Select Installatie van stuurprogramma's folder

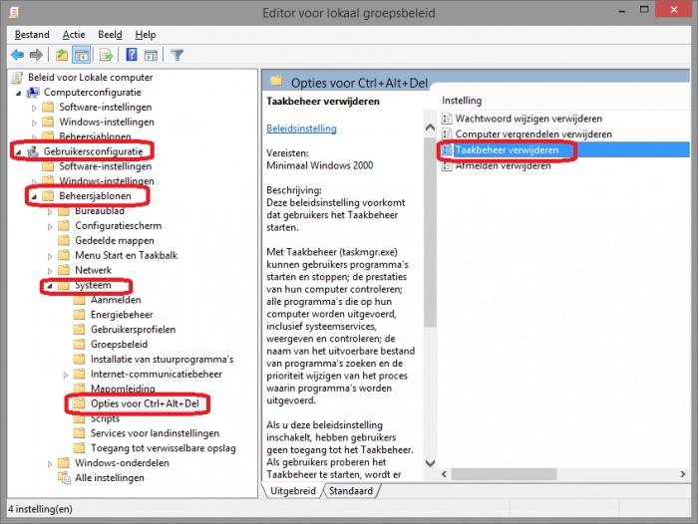(162, 359)
